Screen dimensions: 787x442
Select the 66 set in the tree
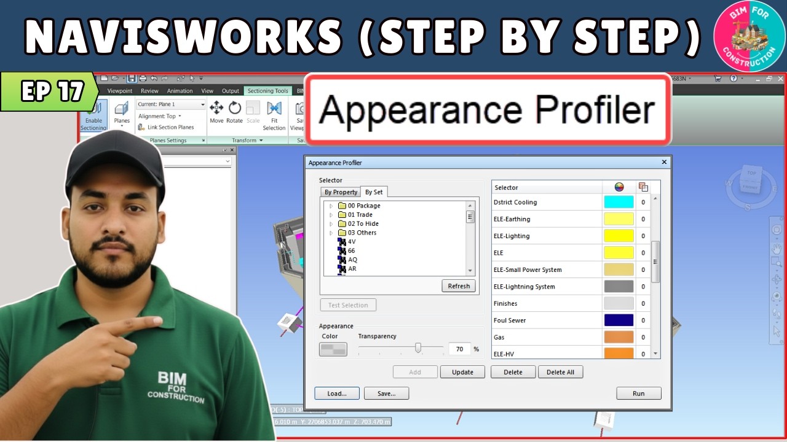pyautogui.click(x=347, y=250)
